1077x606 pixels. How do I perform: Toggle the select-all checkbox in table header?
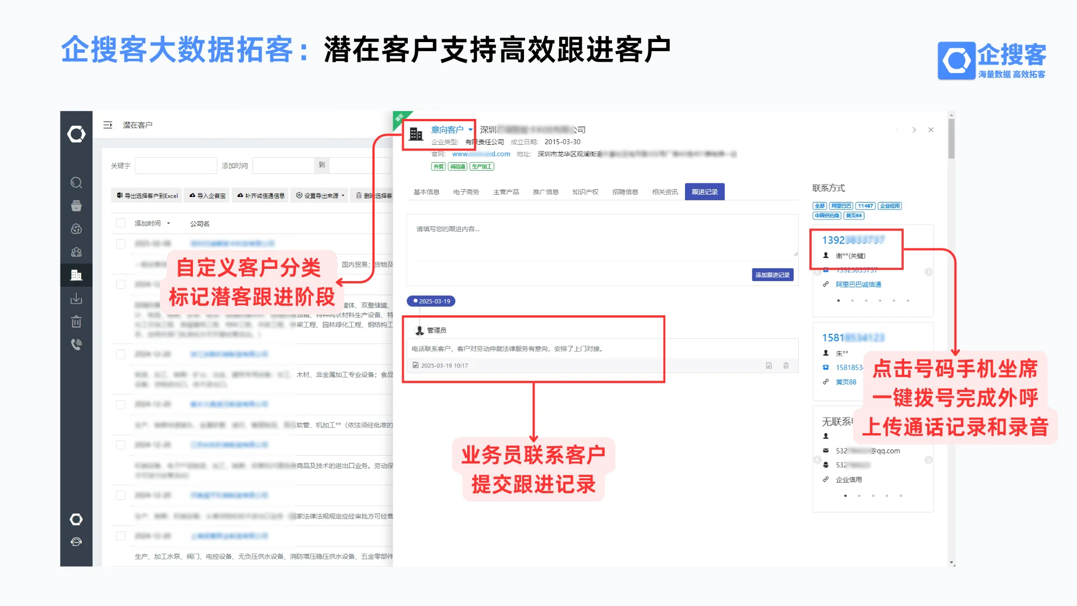tap(121, 223)
